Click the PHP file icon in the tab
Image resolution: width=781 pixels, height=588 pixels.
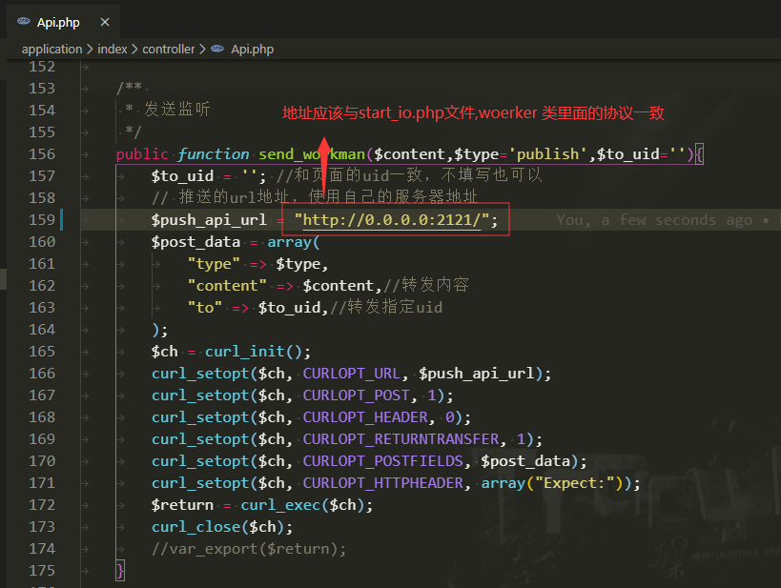pos(24,21)
